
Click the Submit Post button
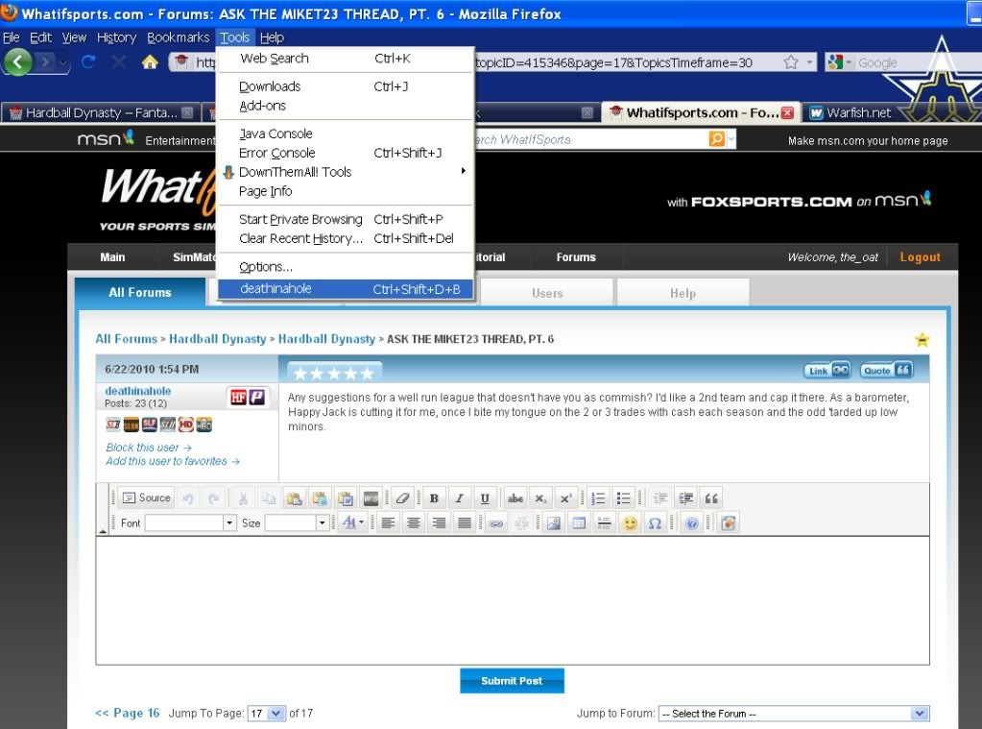(x=512, y=681)
